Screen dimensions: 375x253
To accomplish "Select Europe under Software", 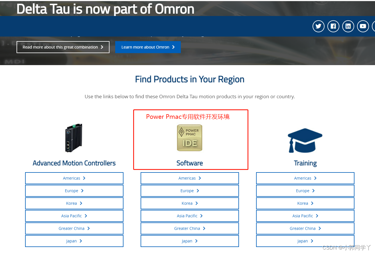I will pyautogui.click(x=190, y=191).
